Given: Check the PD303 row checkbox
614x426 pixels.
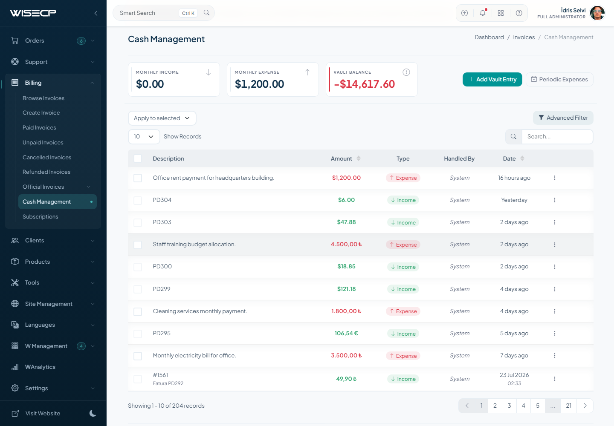Looking at the screenshot, I should pyautogui.click(x=138, y=222).
